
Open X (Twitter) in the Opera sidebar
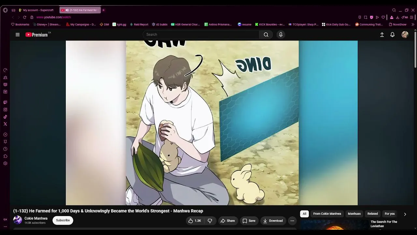point(5,124)
